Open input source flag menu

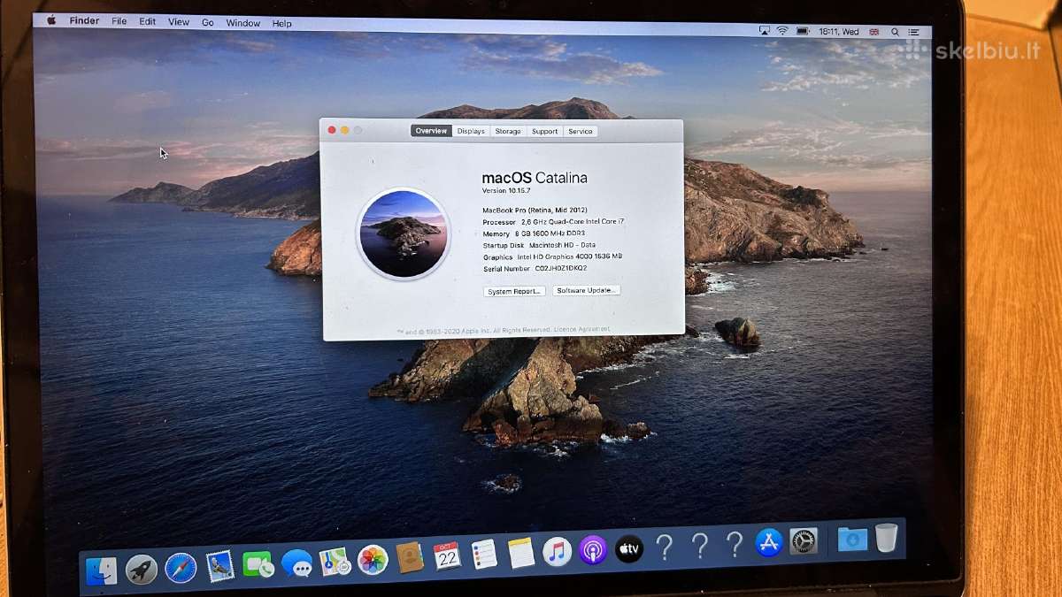click(x=874, y=32)
